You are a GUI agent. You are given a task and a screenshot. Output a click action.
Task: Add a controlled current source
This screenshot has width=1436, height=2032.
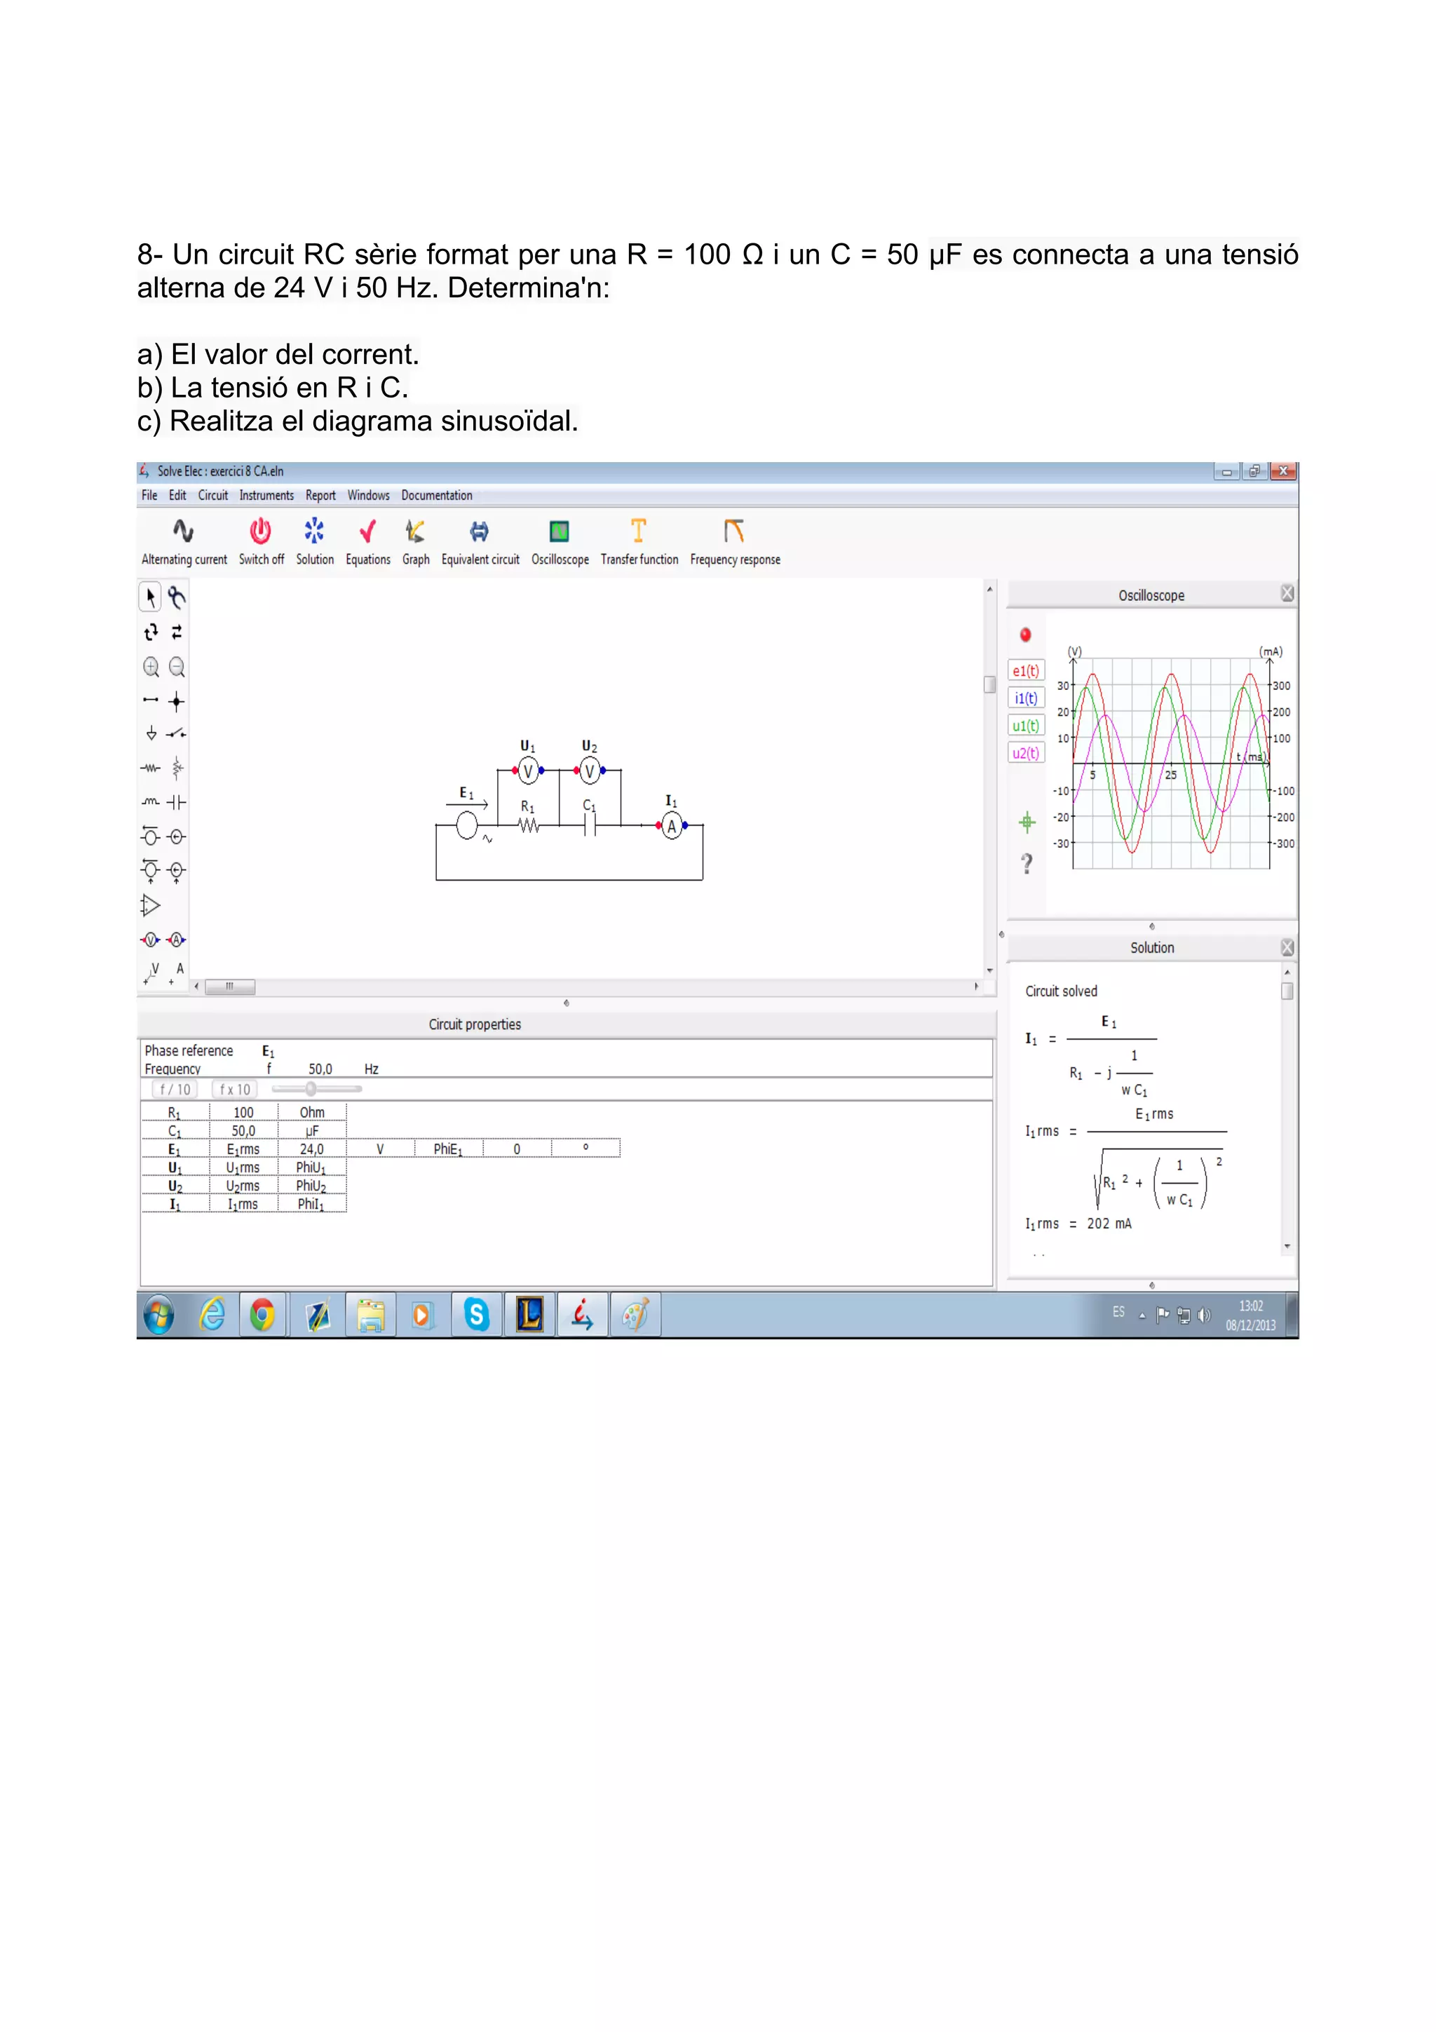point(177,872)
